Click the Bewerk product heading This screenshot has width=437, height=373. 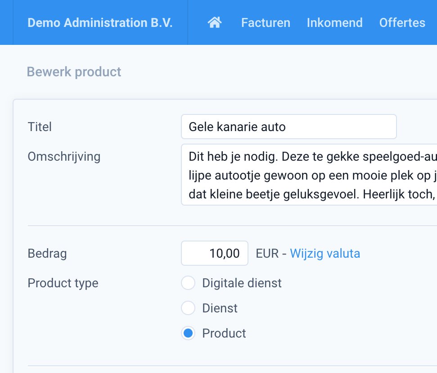point(74,72)
